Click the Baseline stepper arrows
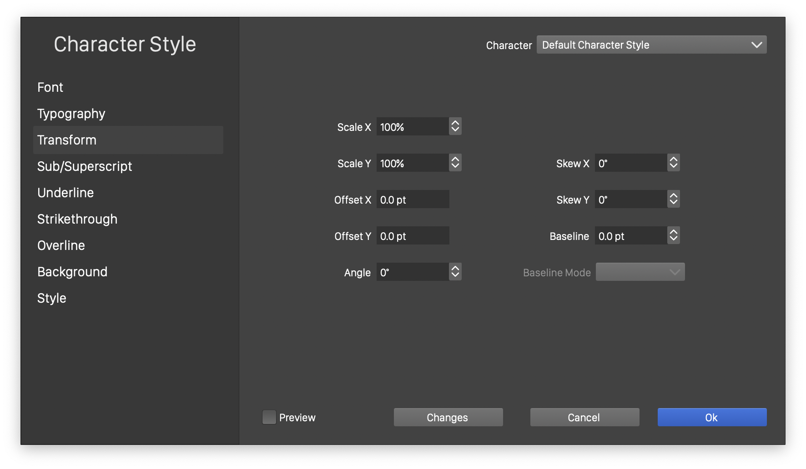This screenshot has height=469, width=806. pos(673,236)
